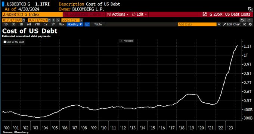The image size is (254, 134).
Task: Open the start date calendar picker
Action: tap(24, 20)
